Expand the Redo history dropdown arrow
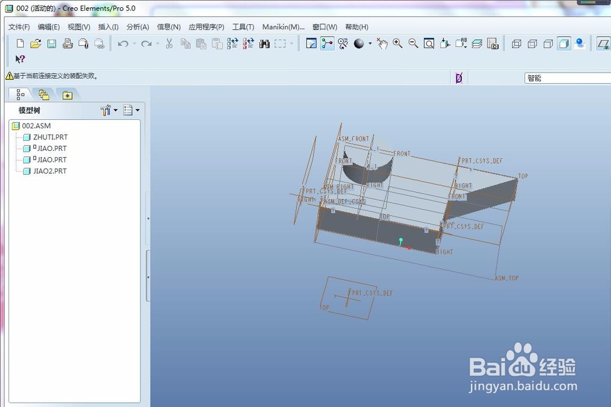Screen dimensions: 611x407 [158, 43]
